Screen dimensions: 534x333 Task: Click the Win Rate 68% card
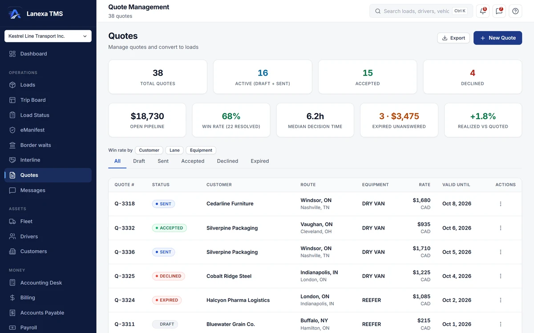click(231, 120)
